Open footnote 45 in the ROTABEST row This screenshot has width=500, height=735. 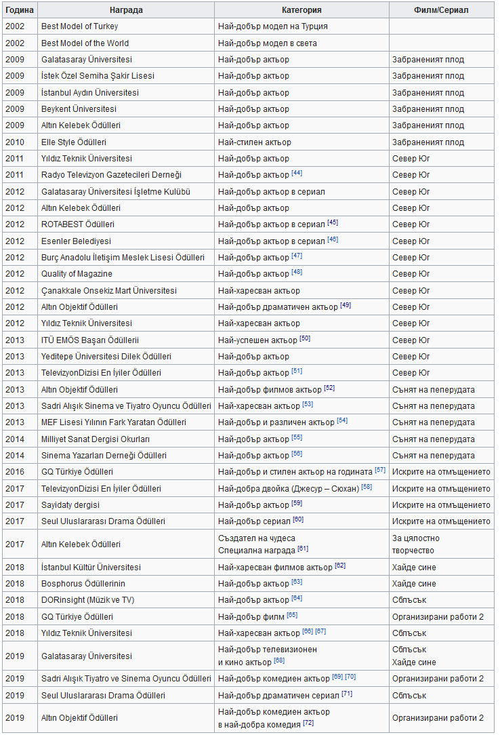333,222
